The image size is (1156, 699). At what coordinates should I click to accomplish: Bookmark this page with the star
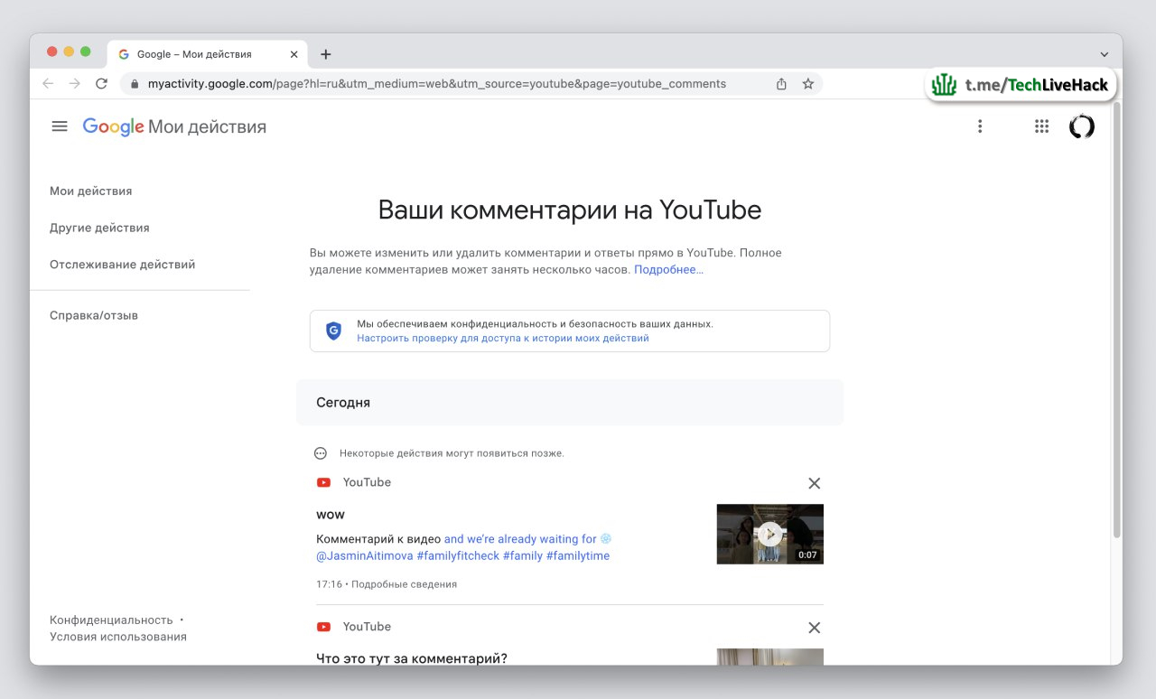(x=808, y=83)
